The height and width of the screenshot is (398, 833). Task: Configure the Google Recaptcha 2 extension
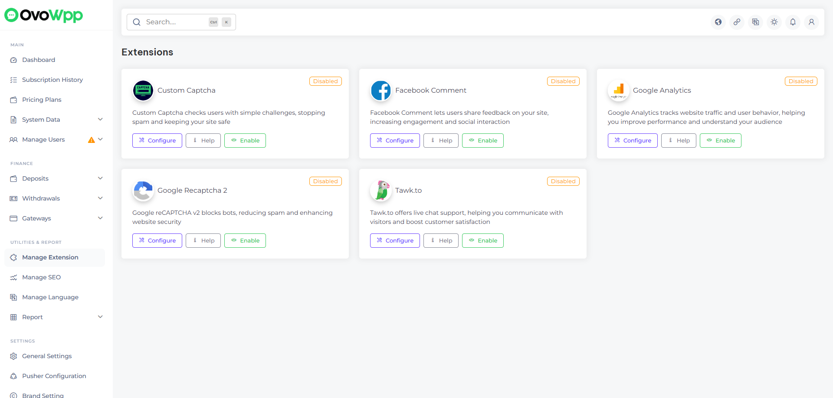(x=157, y=241)
